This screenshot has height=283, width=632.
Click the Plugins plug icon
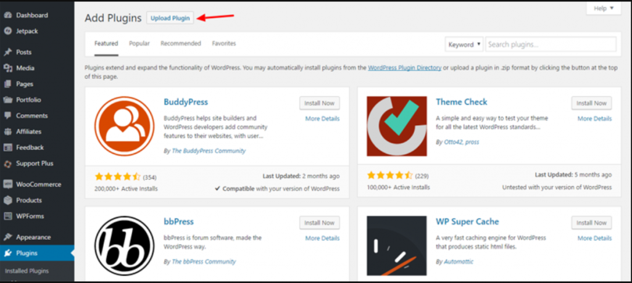7,253
